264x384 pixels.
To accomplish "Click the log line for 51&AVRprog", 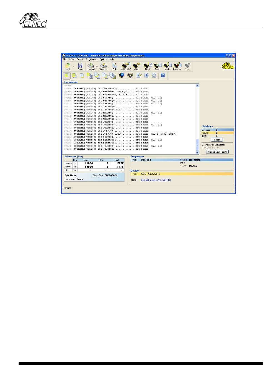I will coord(111,88).
